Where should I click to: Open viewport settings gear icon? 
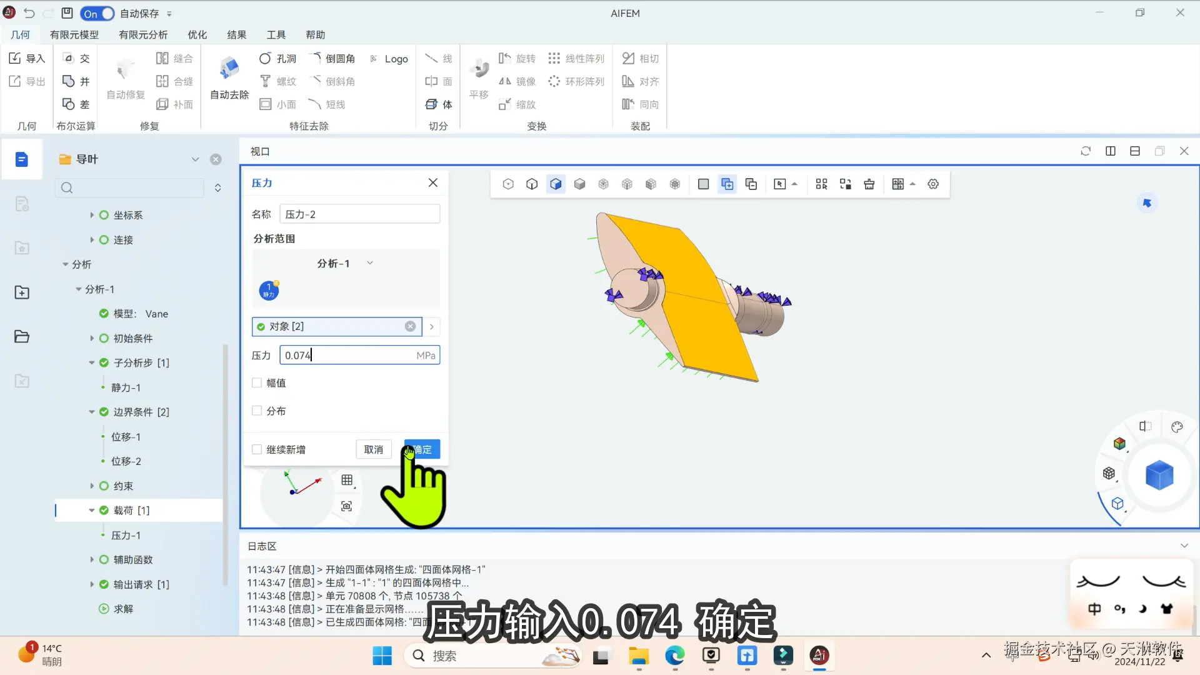coord(933,184)
